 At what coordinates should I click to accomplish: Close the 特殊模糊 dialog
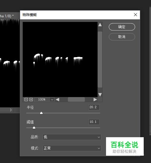[x=136, y=15]
